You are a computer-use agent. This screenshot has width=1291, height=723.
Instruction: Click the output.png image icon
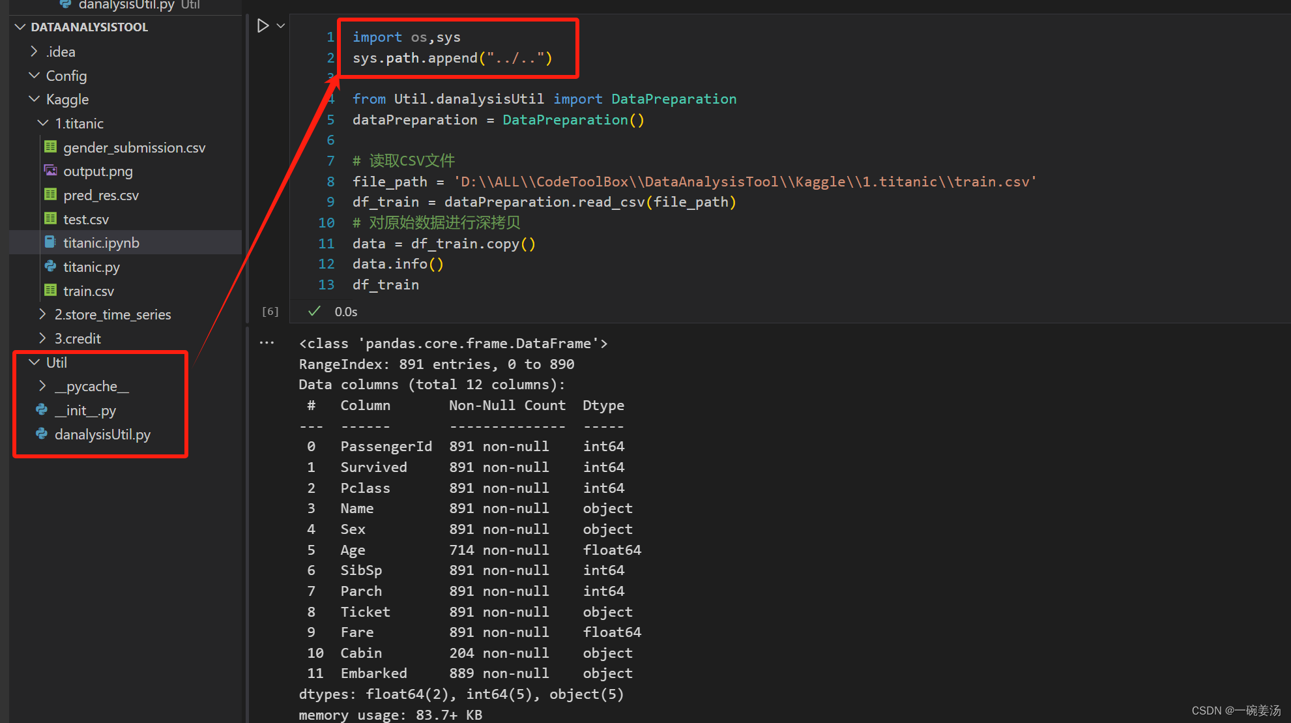pos(50,171)
